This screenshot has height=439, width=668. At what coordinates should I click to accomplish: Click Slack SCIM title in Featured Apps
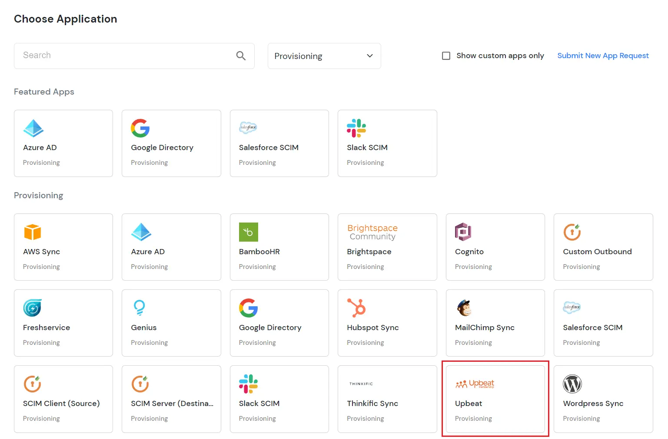[367, 147]
